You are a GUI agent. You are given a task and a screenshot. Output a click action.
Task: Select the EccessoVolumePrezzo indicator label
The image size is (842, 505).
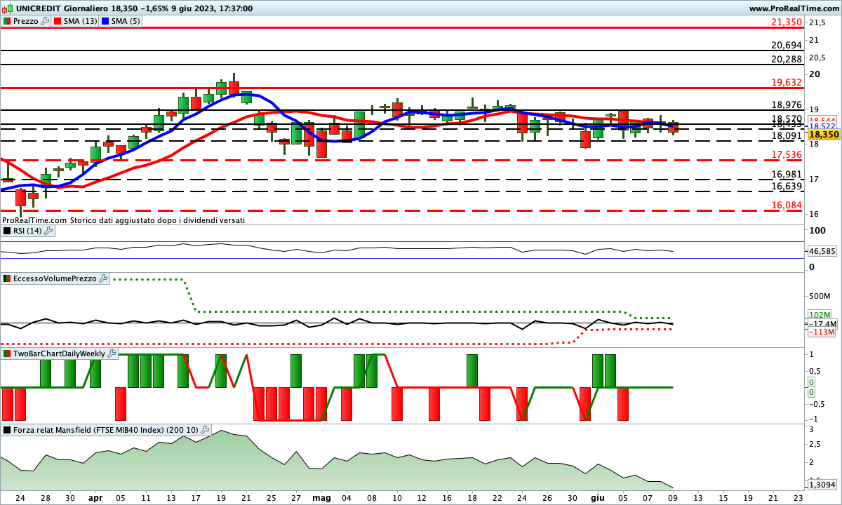(x=55, y=278)
